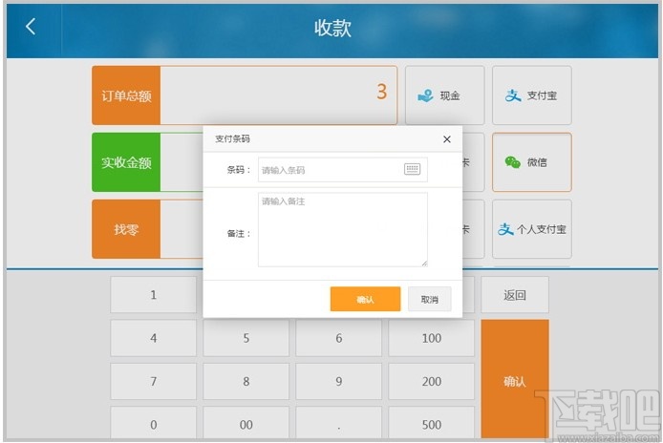This screenshot has width=663, height=443.
Task: Tap keypad number 0
Action: tap(154, 423)
